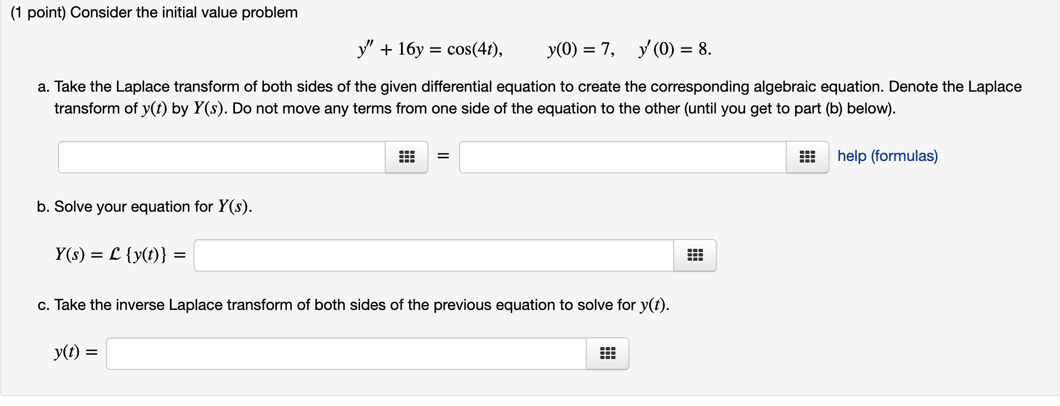The image size is (1060, 406).
Task: Select the empty answer box in part b
Action: pos(432,255)
